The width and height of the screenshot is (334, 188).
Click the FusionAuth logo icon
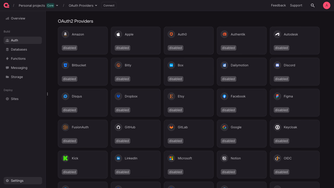(65, 127)
